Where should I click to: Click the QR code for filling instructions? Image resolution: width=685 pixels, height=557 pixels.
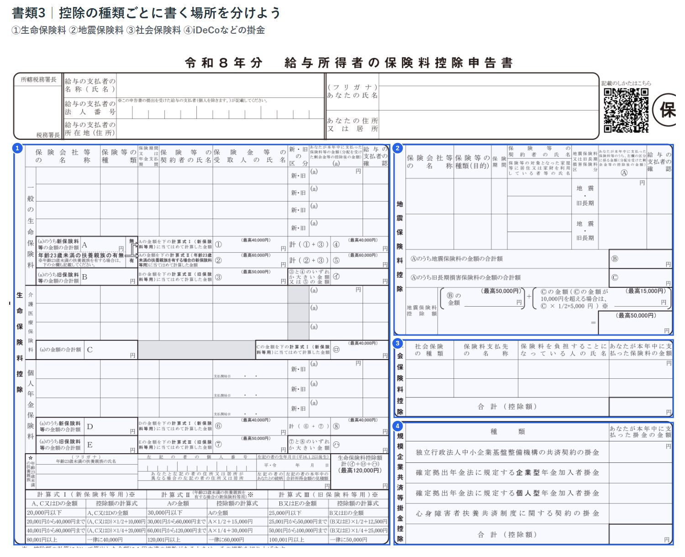626,110
